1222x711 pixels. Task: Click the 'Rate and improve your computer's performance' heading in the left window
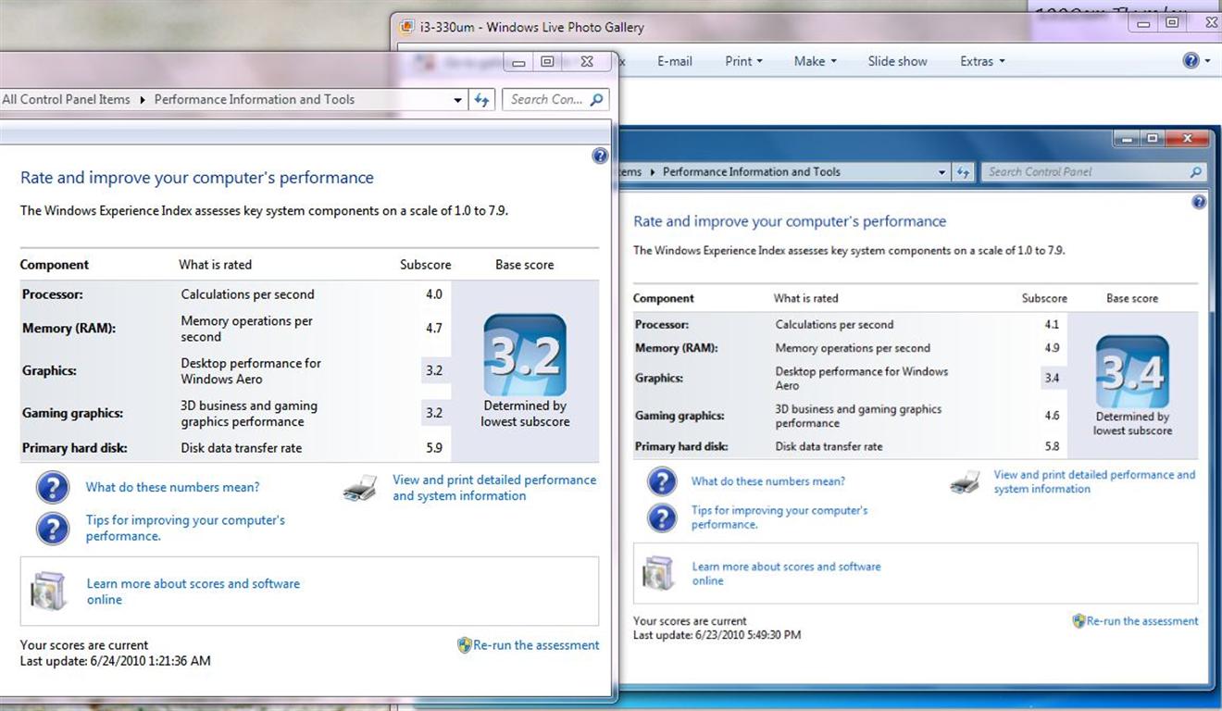[x=197, y=178]
